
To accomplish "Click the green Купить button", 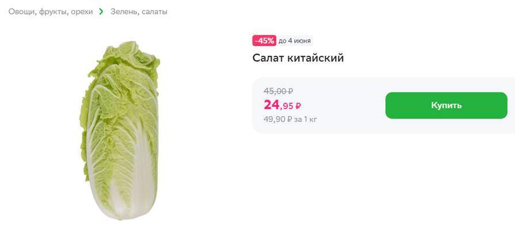I will pyautogui.click(x=447, y=105).
